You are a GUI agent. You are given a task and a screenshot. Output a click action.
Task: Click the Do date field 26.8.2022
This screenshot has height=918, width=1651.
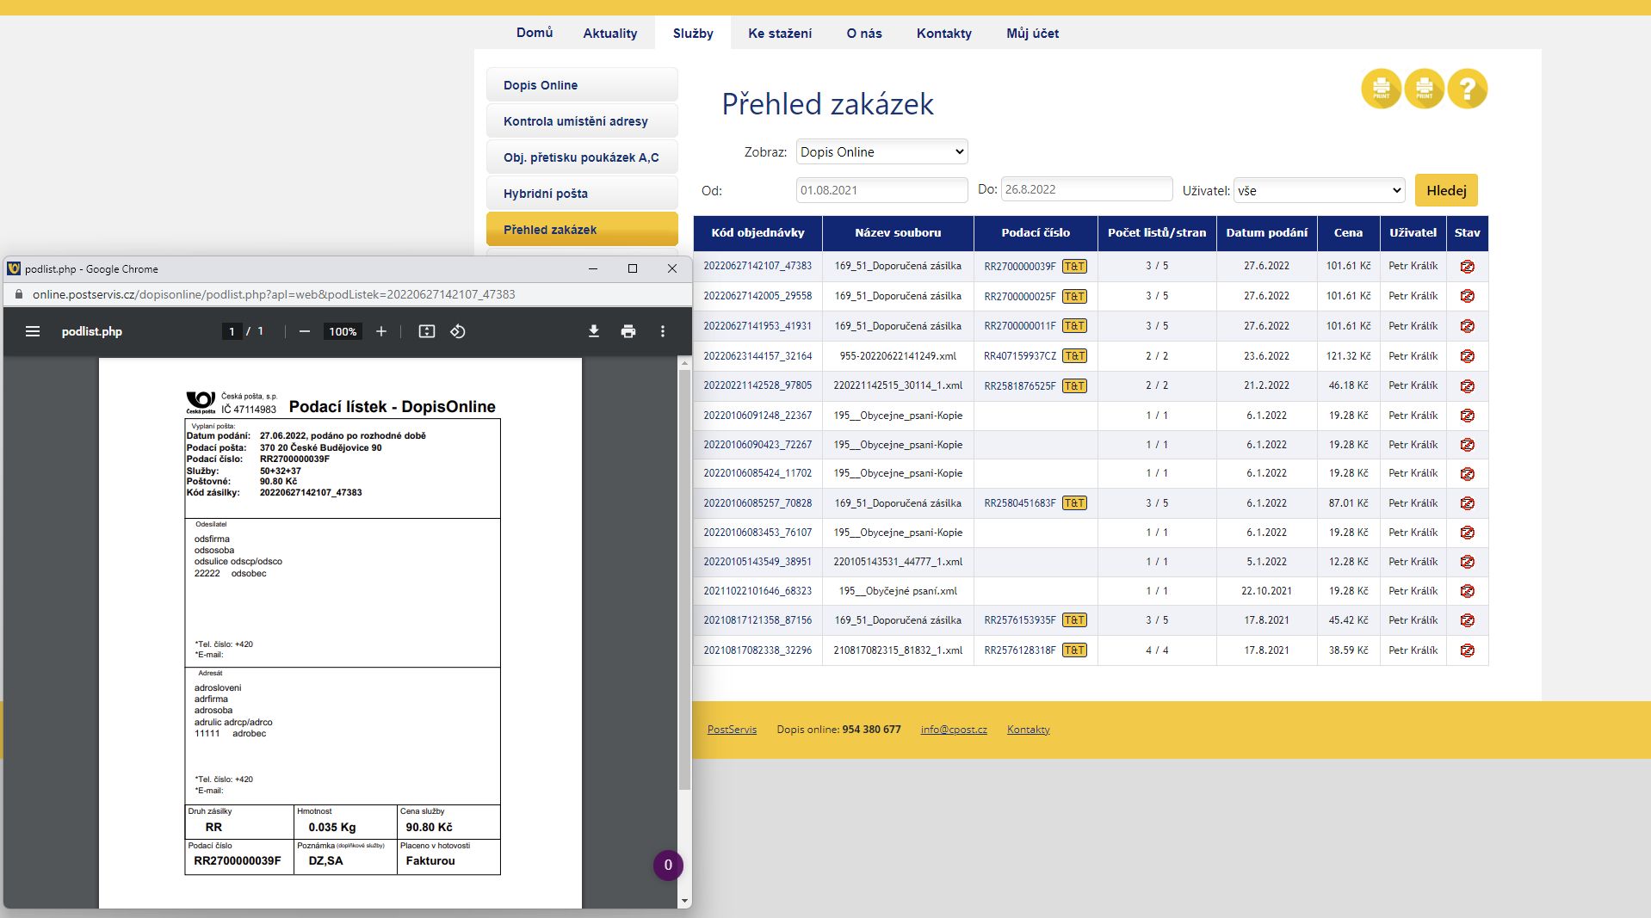[1086, 189]
